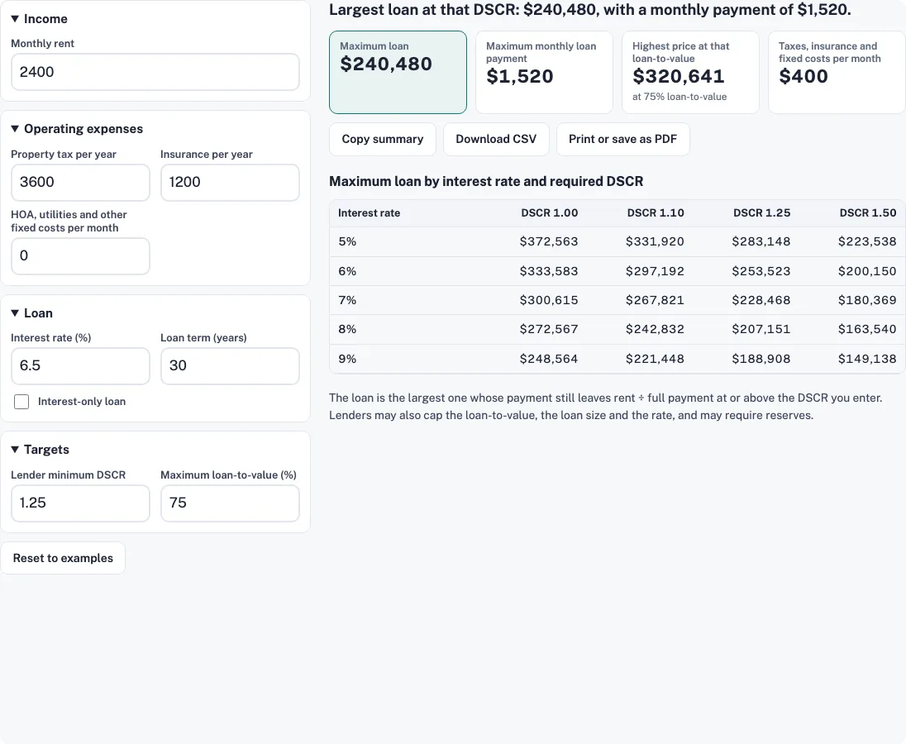Click the $228,468 table cell
Viewport: 906px width, 744px height.
[761, 300]
